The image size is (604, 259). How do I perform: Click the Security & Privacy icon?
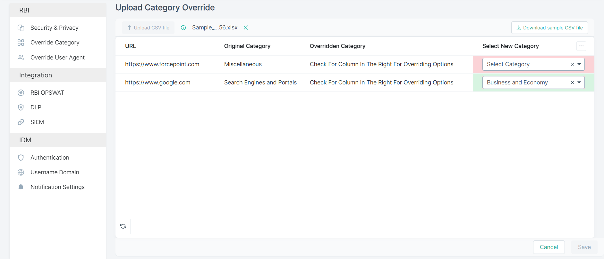point(21,28)
